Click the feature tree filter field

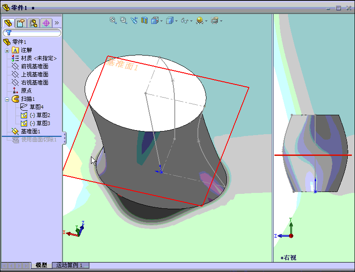pos(32,33)
